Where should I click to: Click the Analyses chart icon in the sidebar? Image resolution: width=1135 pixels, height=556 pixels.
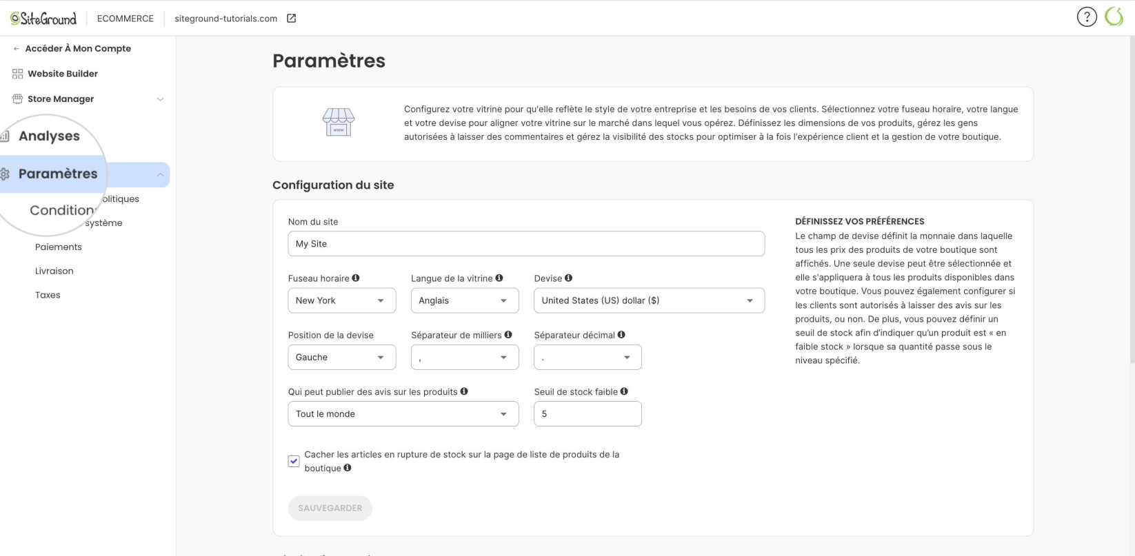pyautogui.click(x=4, y=136)
